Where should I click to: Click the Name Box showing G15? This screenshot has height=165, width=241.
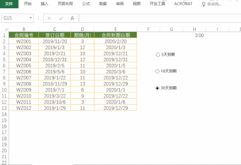point(15,18)
